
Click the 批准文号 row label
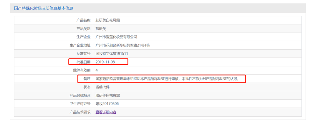pos(83,54)
